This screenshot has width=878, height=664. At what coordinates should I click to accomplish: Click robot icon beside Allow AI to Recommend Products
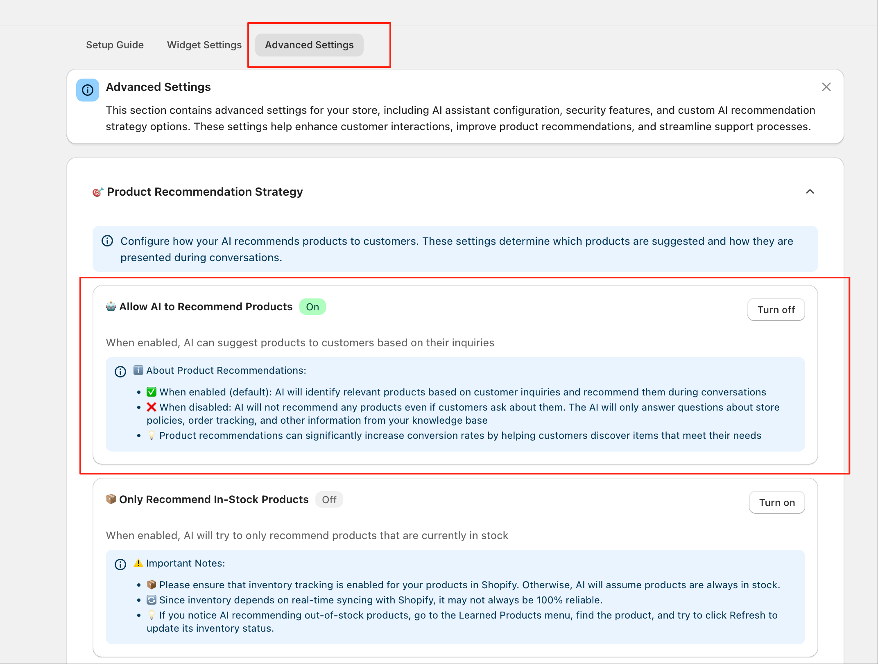point(111,307)
